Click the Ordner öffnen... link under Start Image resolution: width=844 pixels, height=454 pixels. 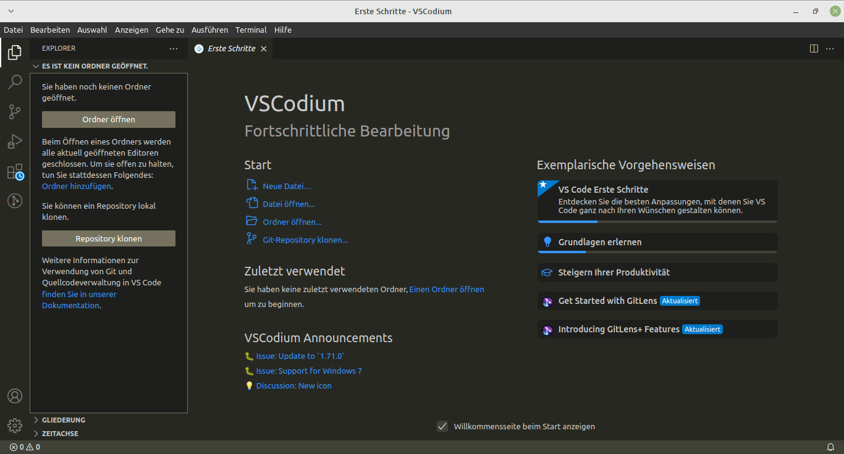coord(292,222)
